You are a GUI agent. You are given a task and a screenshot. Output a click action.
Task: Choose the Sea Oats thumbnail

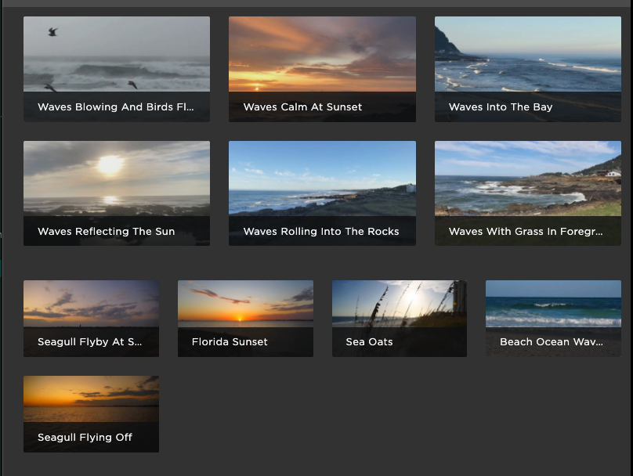[400, 319]
